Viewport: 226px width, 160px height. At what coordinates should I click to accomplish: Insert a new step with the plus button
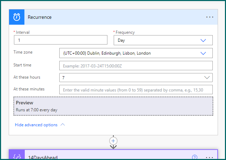113,141
